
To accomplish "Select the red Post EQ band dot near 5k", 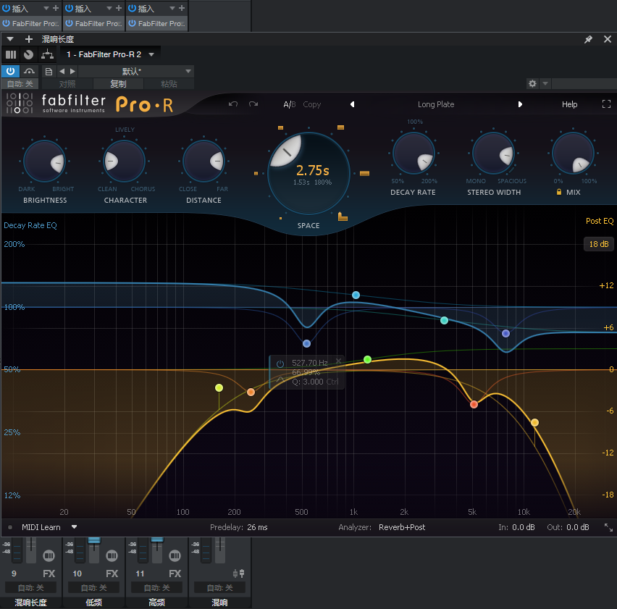I will (x=474, y=404).
